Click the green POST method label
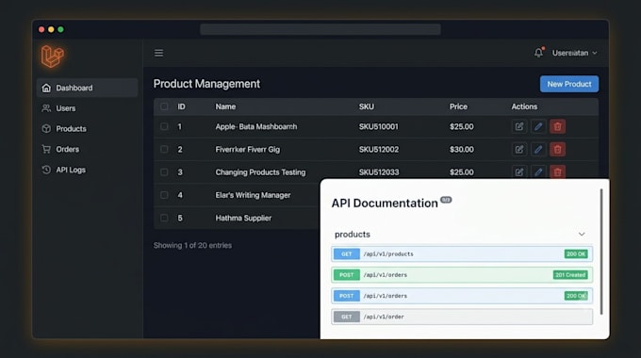This screenshot has height=358, width=641. coord(346,275)
